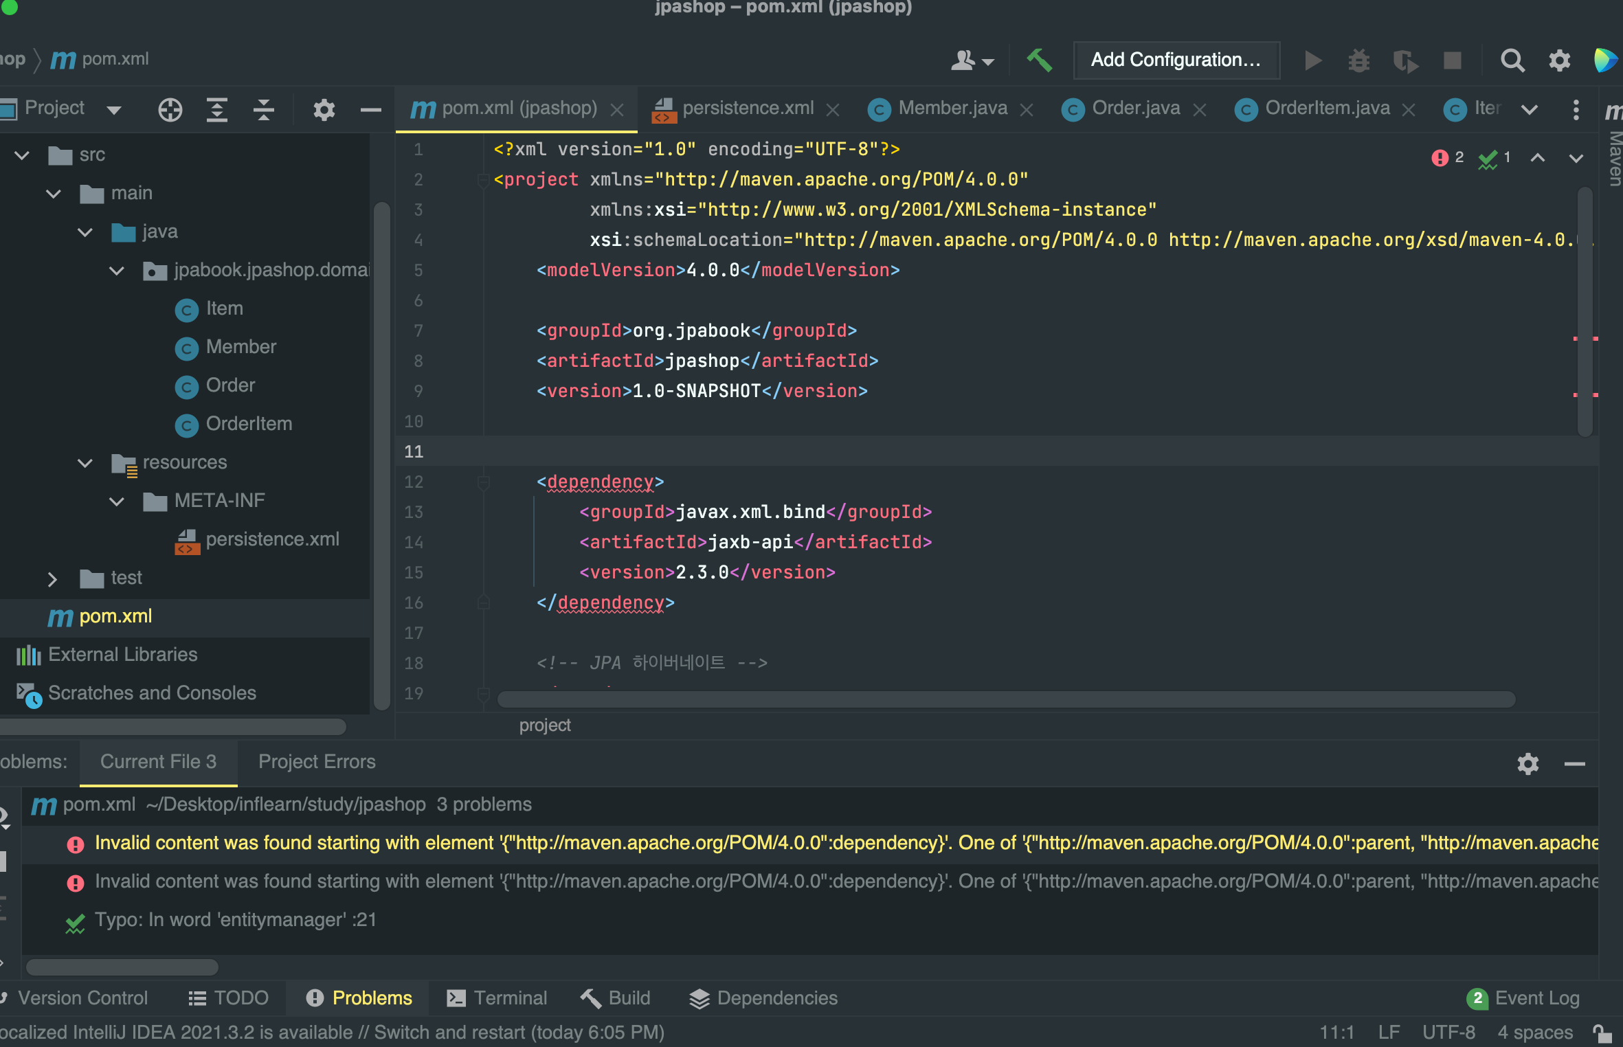Open Search Everywhere magnifier

click(1512, 60)
